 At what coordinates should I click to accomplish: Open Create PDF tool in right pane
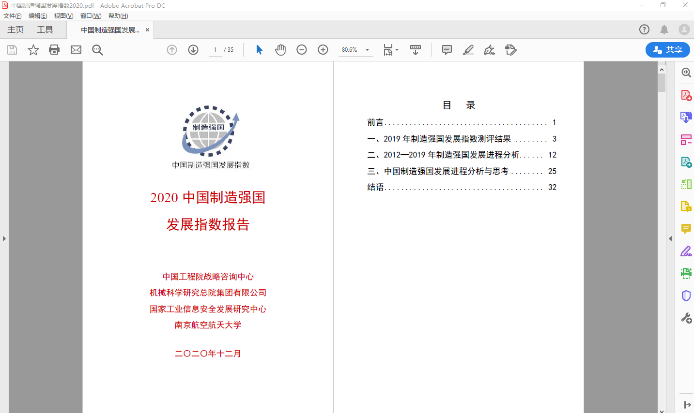point(686,95)
